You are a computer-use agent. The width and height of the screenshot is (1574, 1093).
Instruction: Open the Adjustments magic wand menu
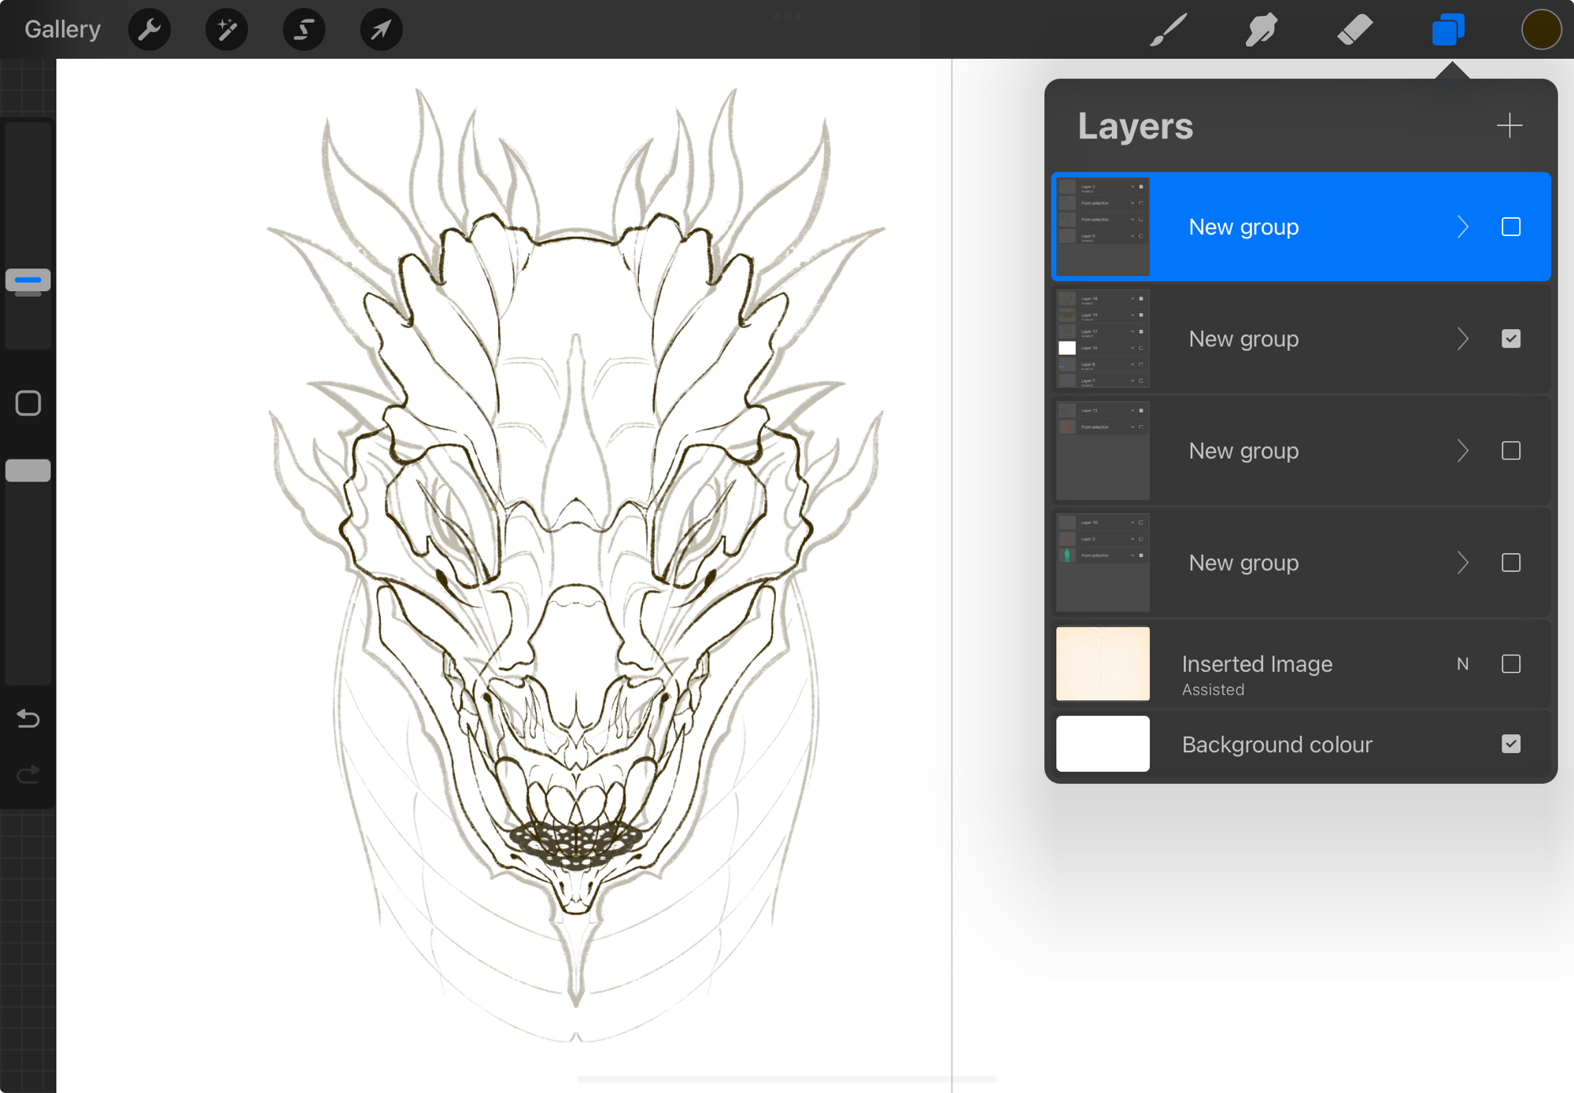tap(227, 30)
